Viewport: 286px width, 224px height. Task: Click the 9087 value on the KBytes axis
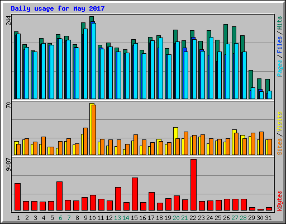point(8,165)
